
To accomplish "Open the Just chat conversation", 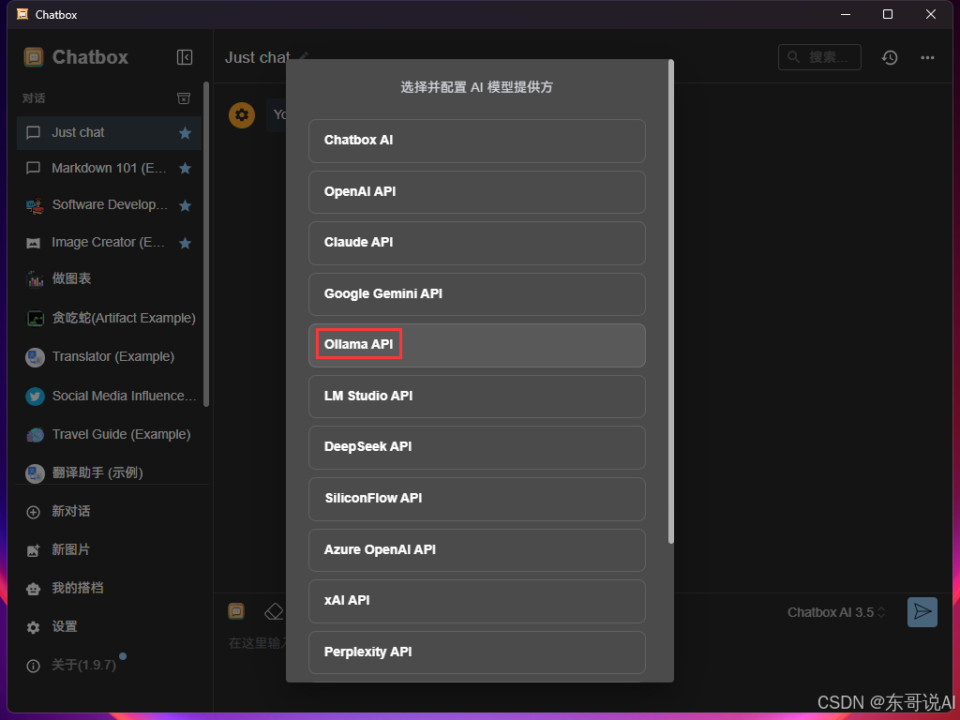I will pos(109,133).
